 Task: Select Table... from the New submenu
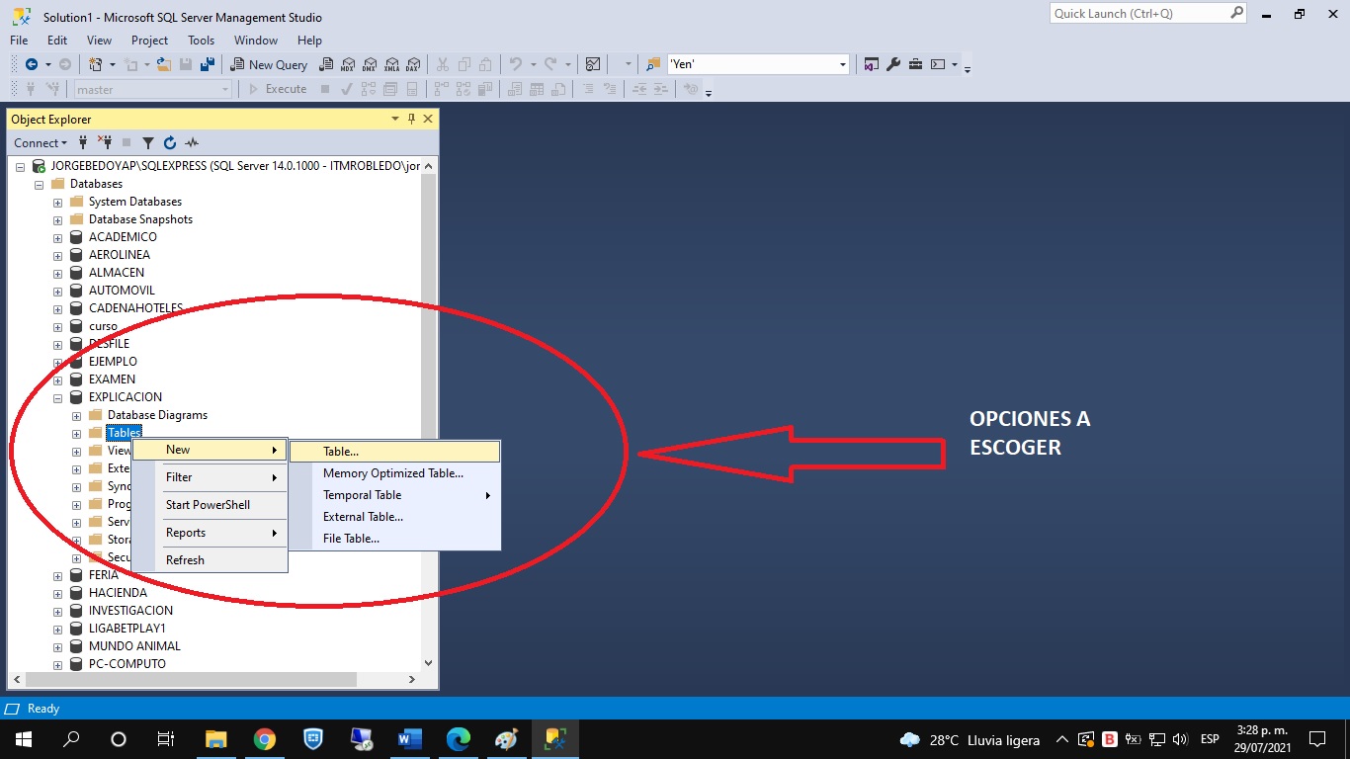click(x=395, y=451)
